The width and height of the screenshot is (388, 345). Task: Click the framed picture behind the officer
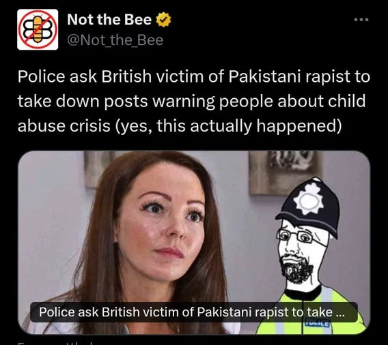coord(286,172)
